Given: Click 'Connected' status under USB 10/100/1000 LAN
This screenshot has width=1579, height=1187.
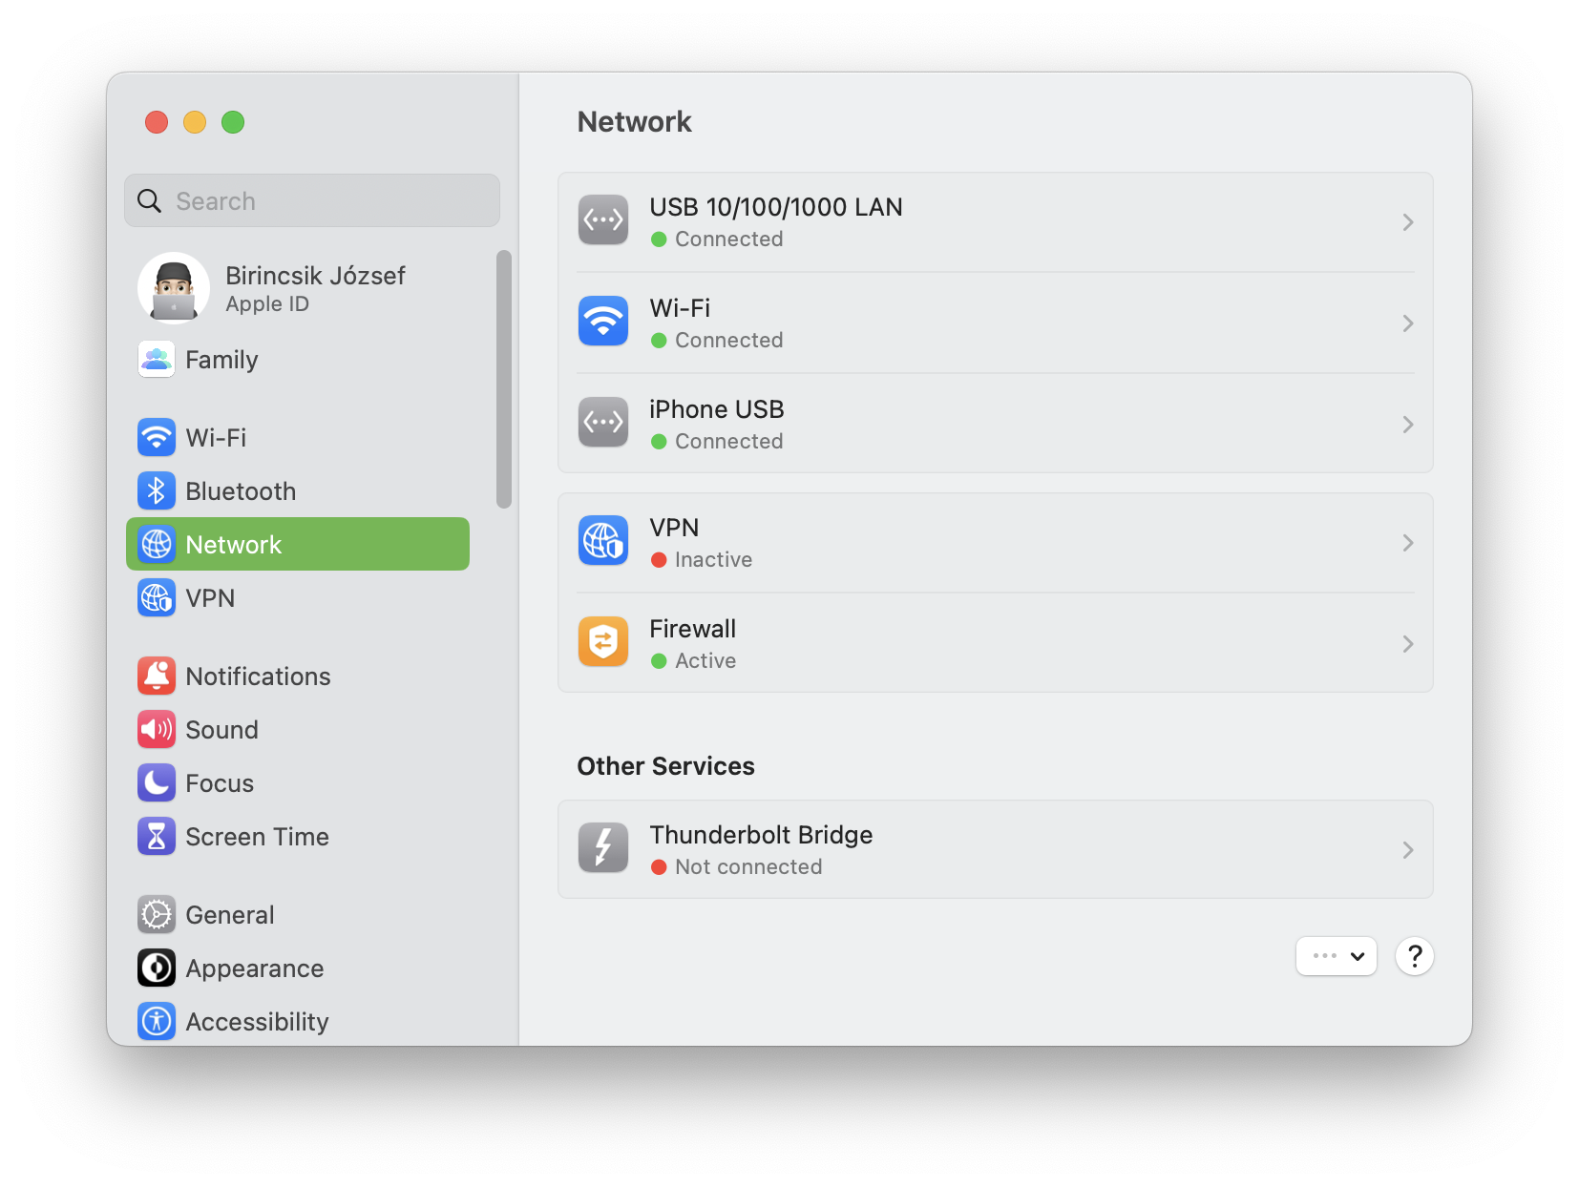Looking at the screenshot, I should click(729, 239).
